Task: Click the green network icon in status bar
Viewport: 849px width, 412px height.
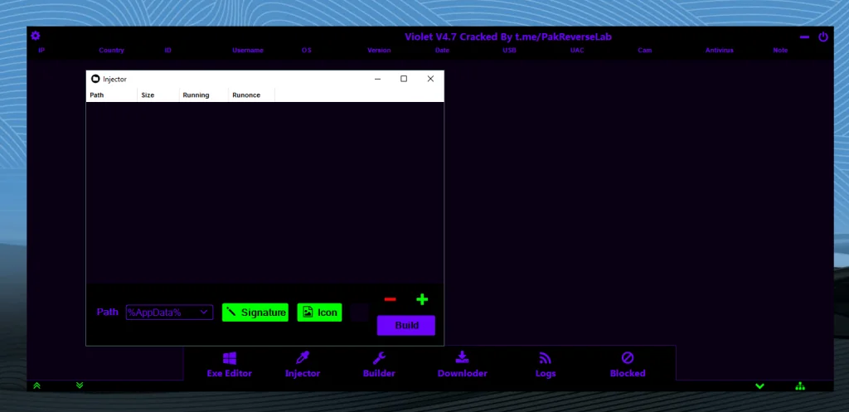Action: pos(800,386)
